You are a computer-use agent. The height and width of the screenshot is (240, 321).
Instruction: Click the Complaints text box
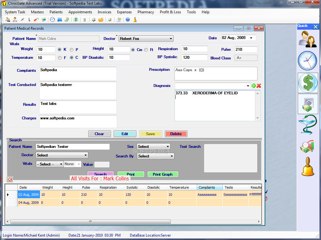tap(78, 73)
